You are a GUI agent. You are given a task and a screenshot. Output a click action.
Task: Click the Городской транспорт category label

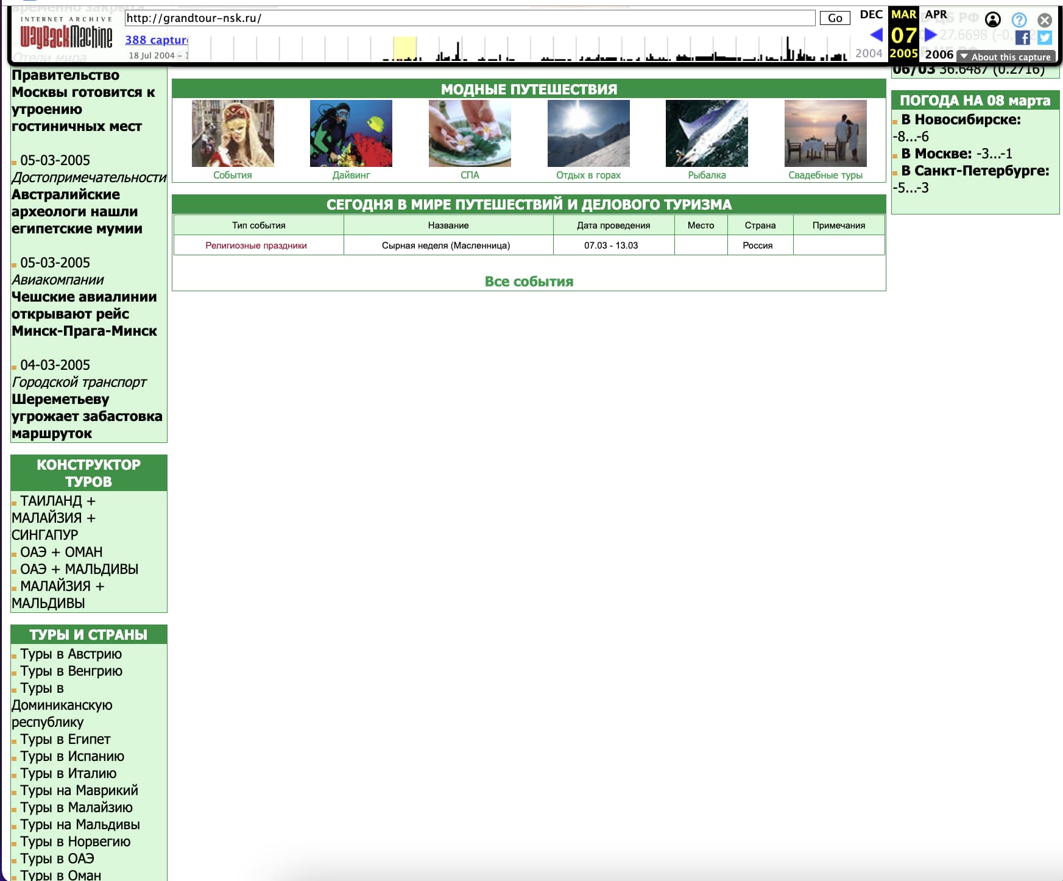[x=79, y=382]
